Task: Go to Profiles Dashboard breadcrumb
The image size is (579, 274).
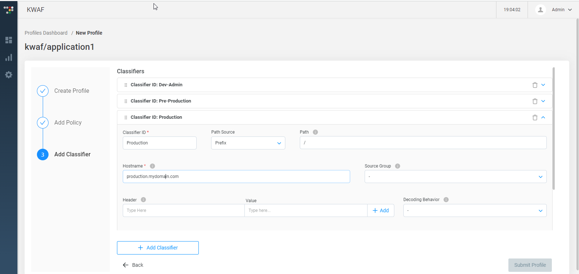Action: click(x=46, y=33)
